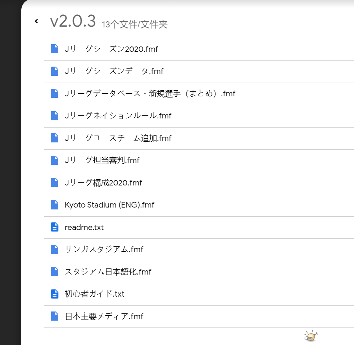Click file icon for 日本主要メディア.fmf
This screenshot has height=345, width=354.
coord(55,316)
